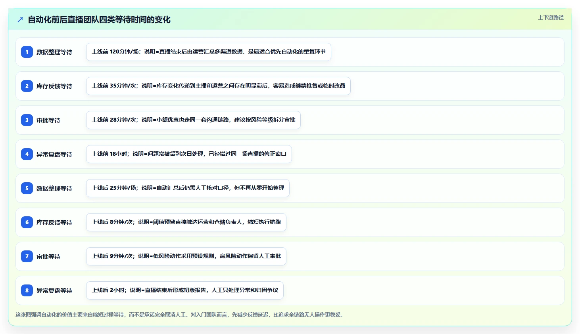This screenshot has height=334, width=580.
Task: Click number badge 1
Action: (x=27, y=52)
